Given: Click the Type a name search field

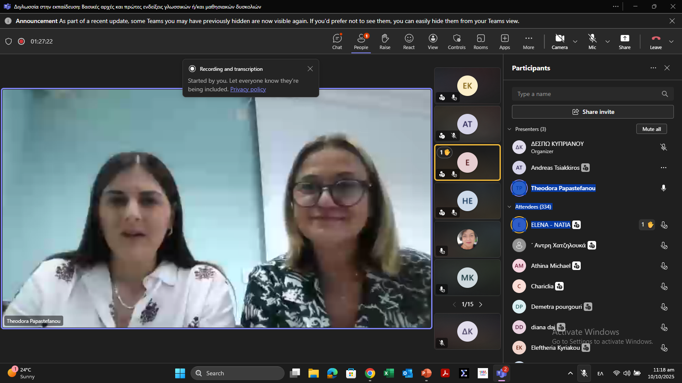Looking at the screenshot, I should pyautogui.click(x=585, y=94).
